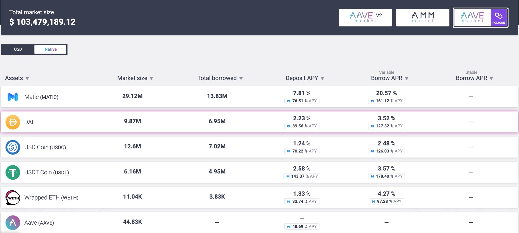This screenshot has width=519, height=233.
Task: Click USDC market size 12.6M
Action: click(132, 146)
